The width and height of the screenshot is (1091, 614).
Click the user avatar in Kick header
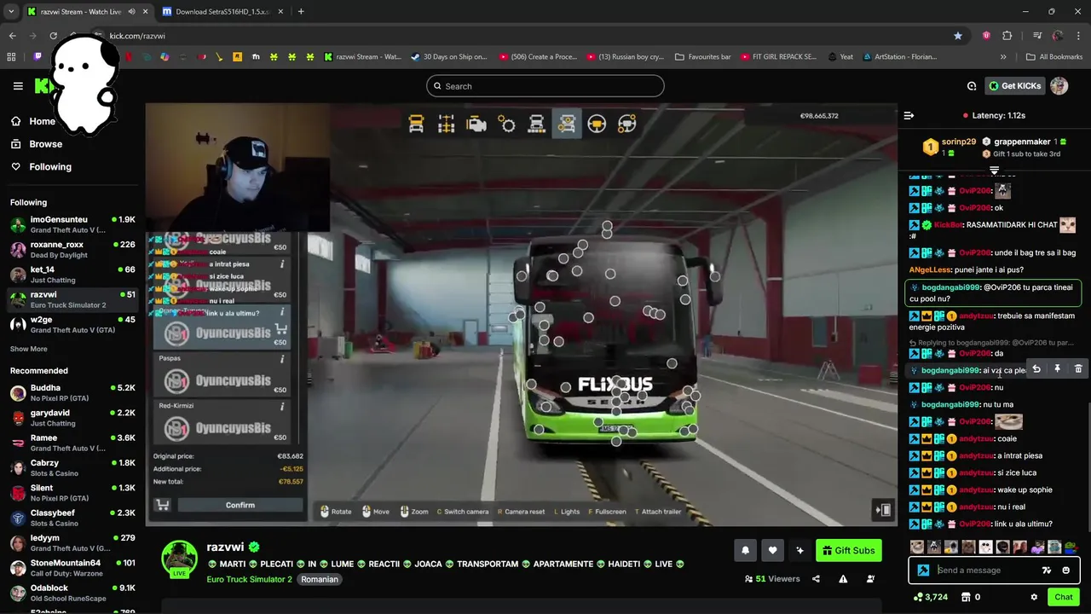point(1059,86)
